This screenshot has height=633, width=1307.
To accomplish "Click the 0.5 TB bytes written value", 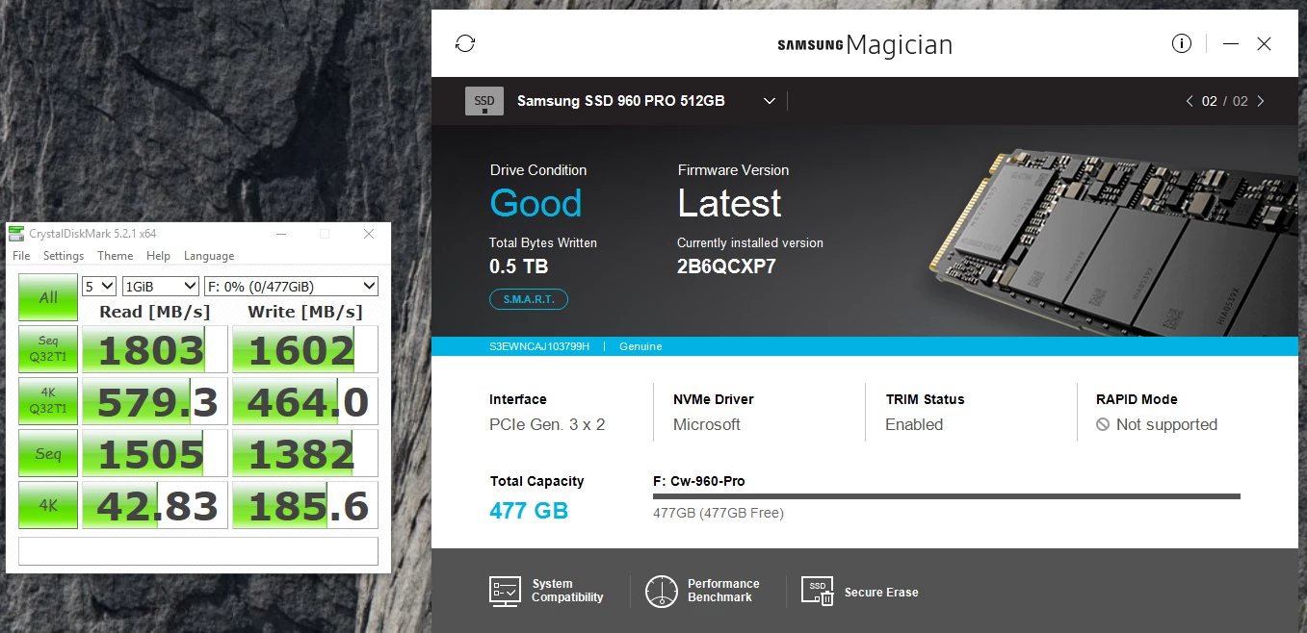I will point(518,267).
